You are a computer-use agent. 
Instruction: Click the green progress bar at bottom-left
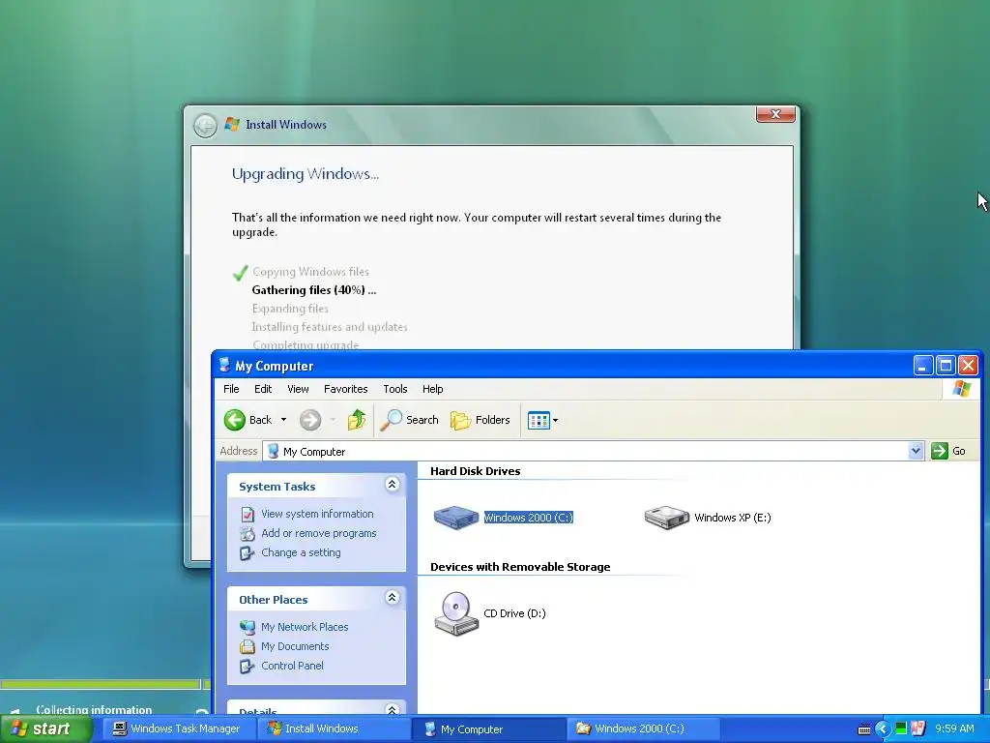pyautogui.click(x=100, y=684)
